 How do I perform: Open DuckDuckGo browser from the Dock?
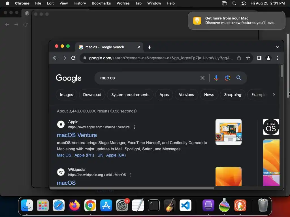pos(240,205)
